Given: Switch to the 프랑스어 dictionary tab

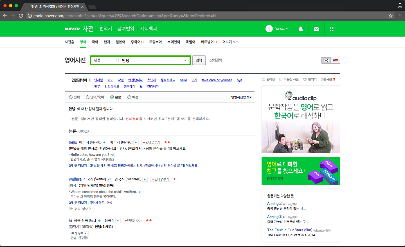Looking at the screenshot, I should click(x=155, y=42).
